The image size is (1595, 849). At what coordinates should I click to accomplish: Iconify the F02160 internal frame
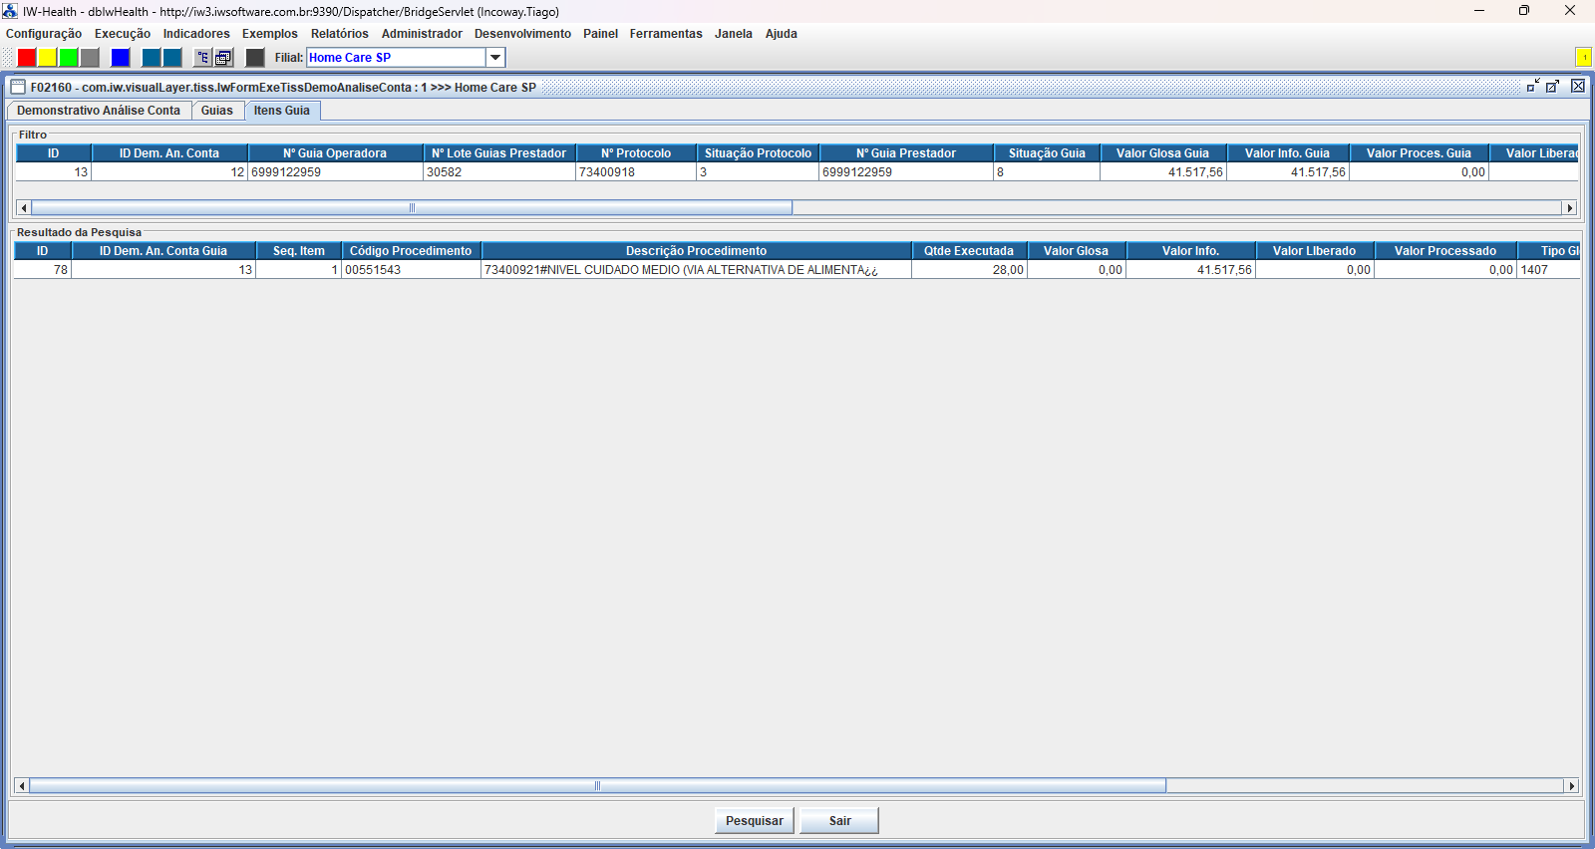pos(1533,87)
